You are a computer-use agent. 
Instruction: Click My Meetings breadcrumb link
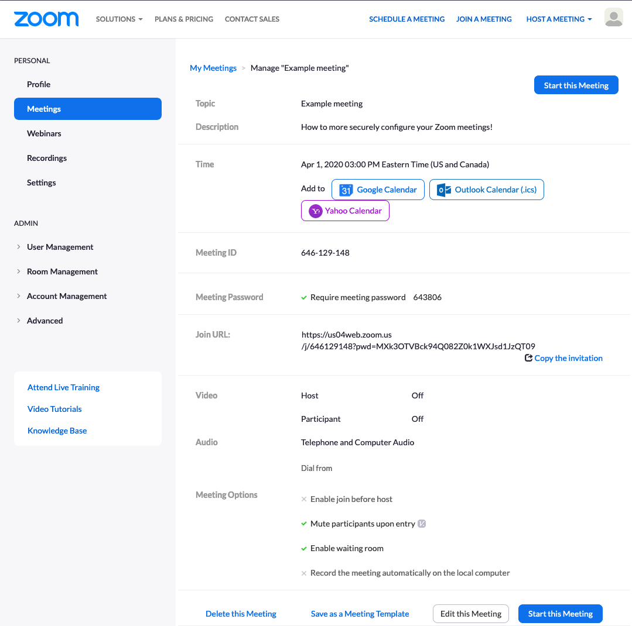(213, 68)
